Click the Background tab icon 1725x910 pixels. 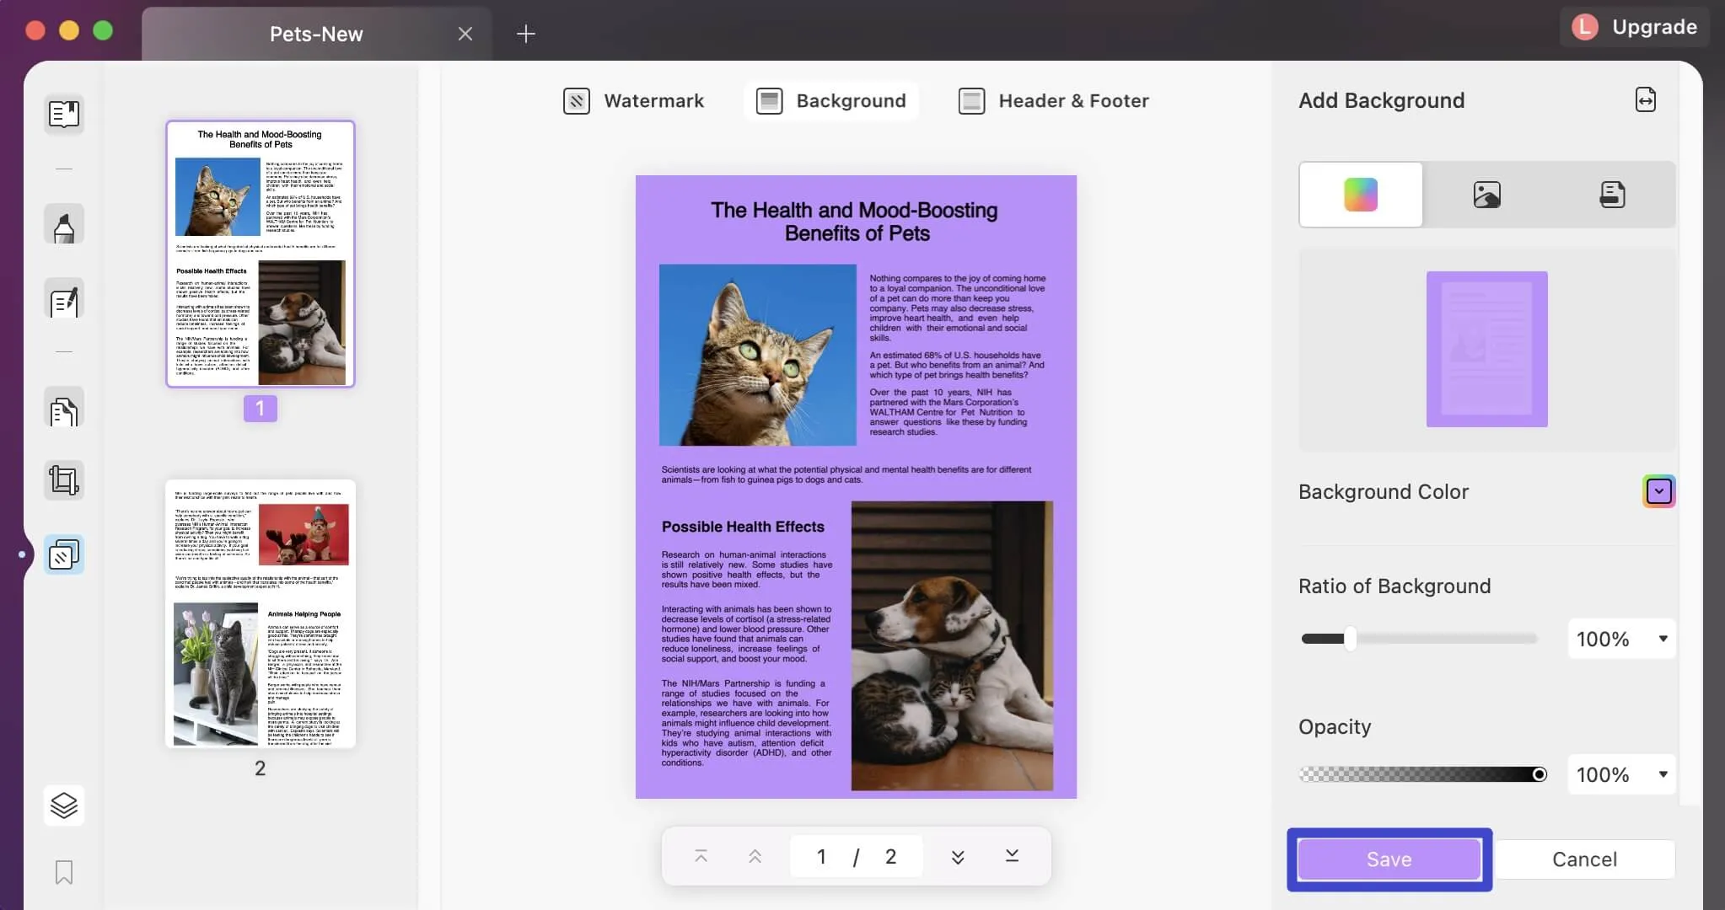(x=771, y=99)
